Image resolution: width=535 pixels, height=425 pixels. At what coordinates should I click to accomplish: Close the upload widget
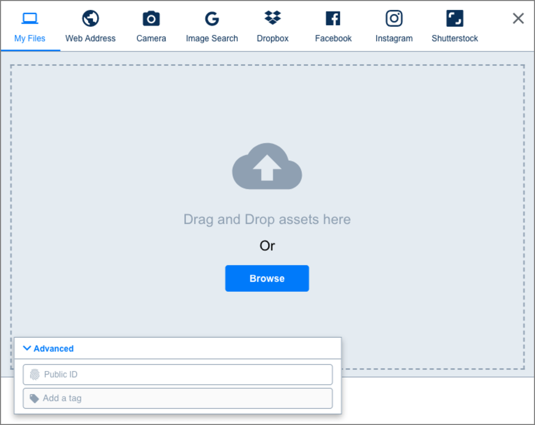point(518,18)
